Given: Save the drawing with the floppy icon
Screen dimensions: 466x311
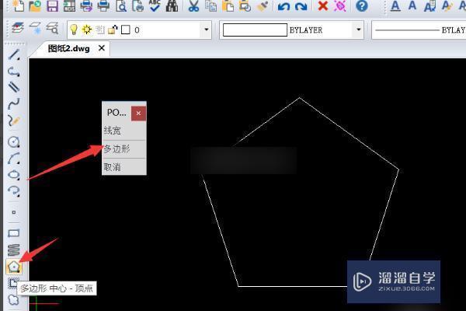Looking at the screenshot, I should (x=52, y=5).
